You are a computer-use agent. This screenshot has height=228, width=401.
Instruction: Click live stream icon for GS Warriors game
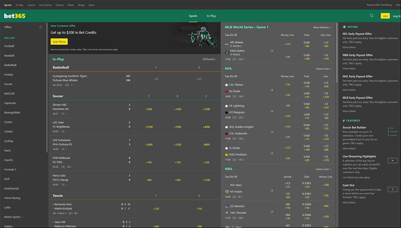click(234, 218)
